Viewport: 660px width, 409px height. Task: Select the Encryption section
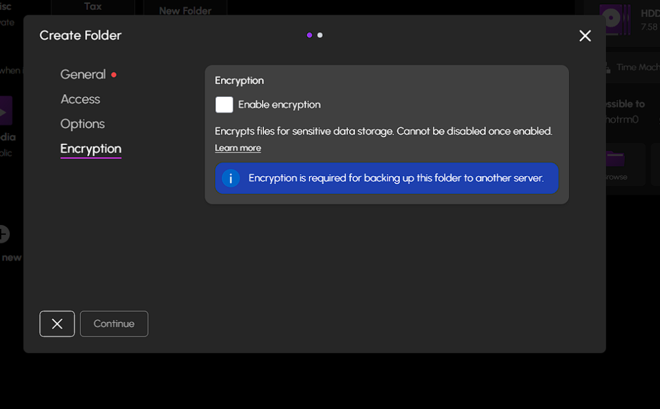pyautogui.click(x=90, y=148)
